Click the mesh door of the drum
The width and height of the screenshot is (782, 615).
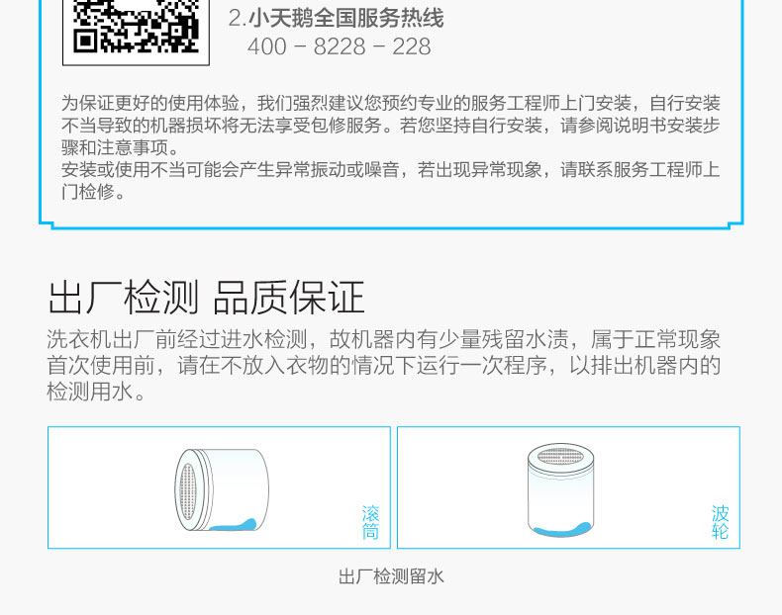point(187,492)
